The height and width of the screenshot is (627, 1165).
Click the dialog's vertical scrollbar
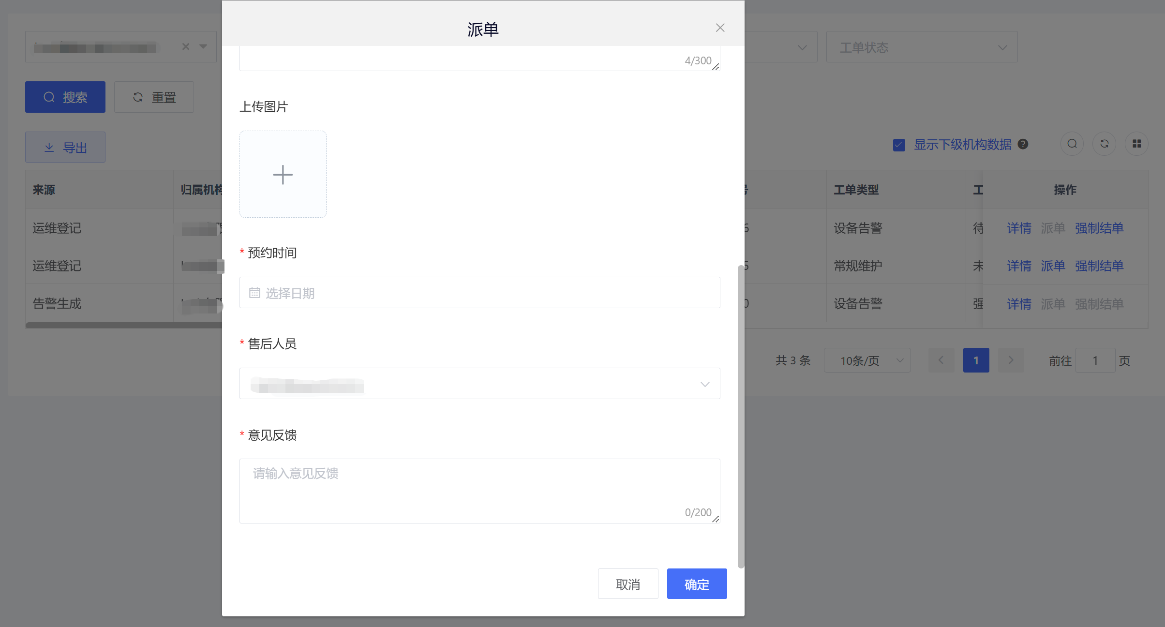coord(740,416)
